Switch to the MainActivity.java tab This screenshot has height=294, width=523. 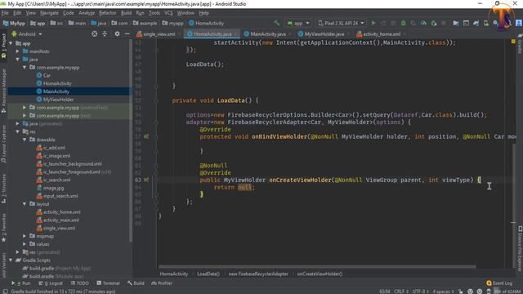click(x=267, y=34)
